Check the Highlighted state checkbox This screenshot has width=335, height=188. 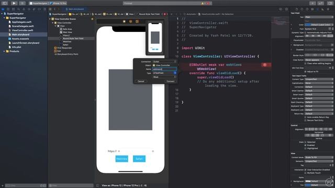[305, 148]
